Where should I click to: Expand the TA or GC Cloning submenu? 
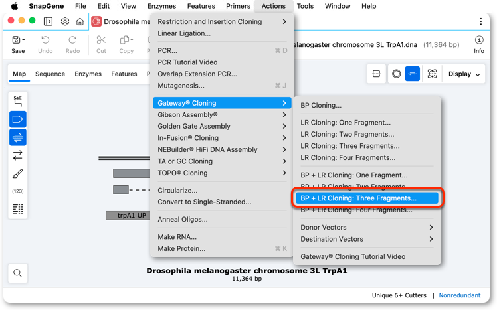pos(222,161)
